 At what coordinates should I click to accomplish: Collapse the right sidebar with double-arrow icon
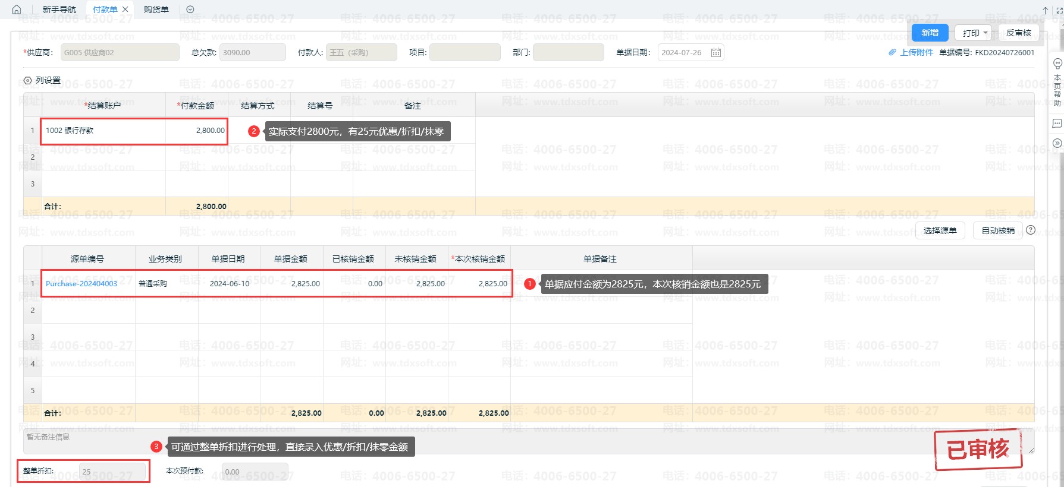click(x=1057, y=143)
